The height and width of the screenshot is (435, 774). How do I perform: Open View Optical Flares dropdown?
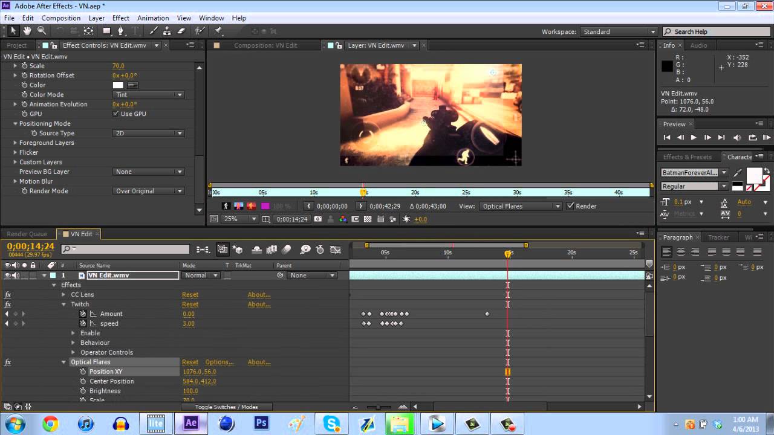click(521, 206)
